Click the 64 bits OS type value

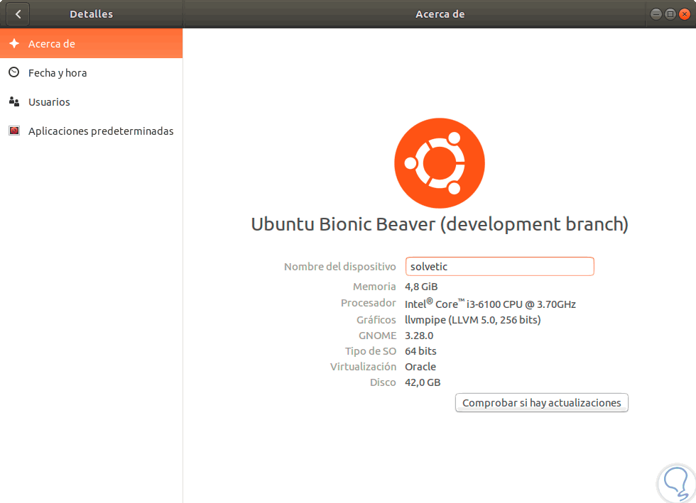click(x=420, y=351)
